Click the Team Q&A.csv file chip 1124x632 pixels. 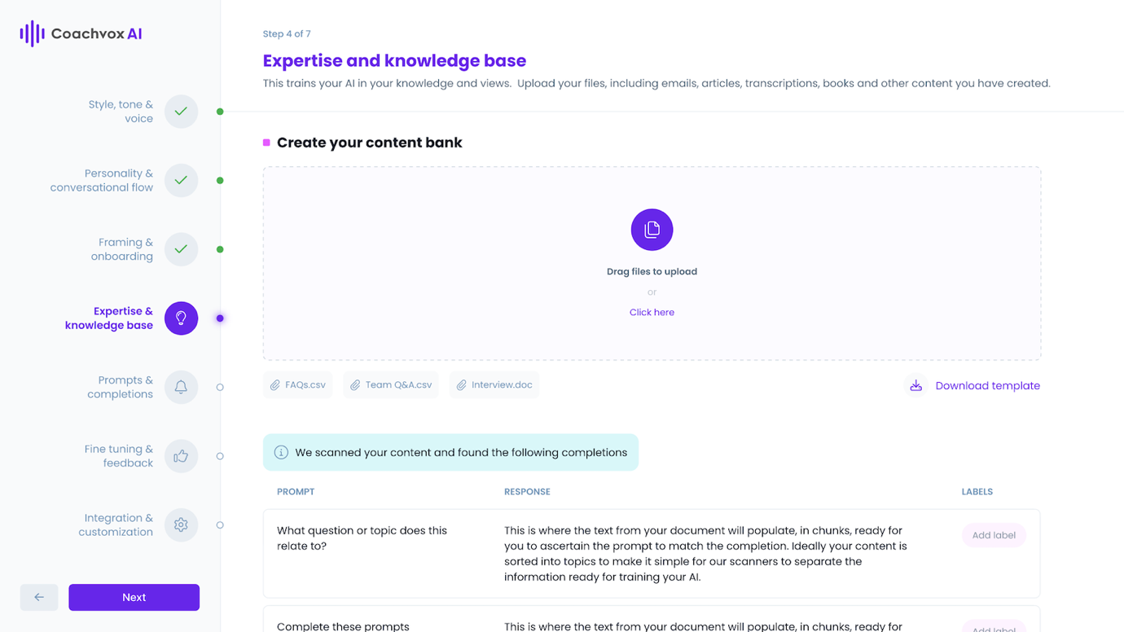click(391, 384)
